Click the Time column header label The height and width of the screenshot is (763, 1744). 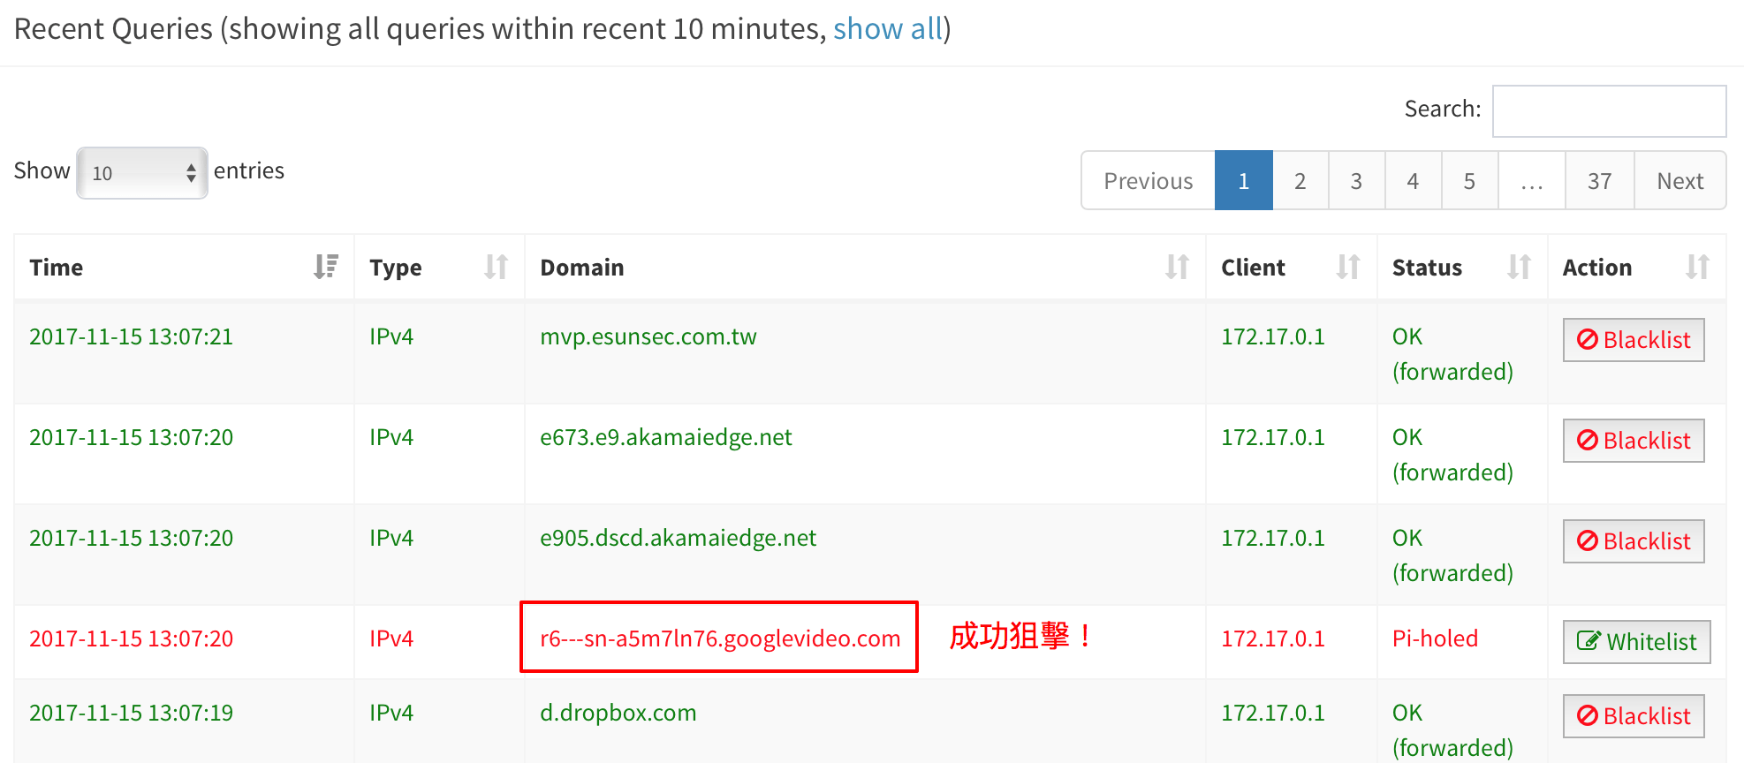(57, 268)
